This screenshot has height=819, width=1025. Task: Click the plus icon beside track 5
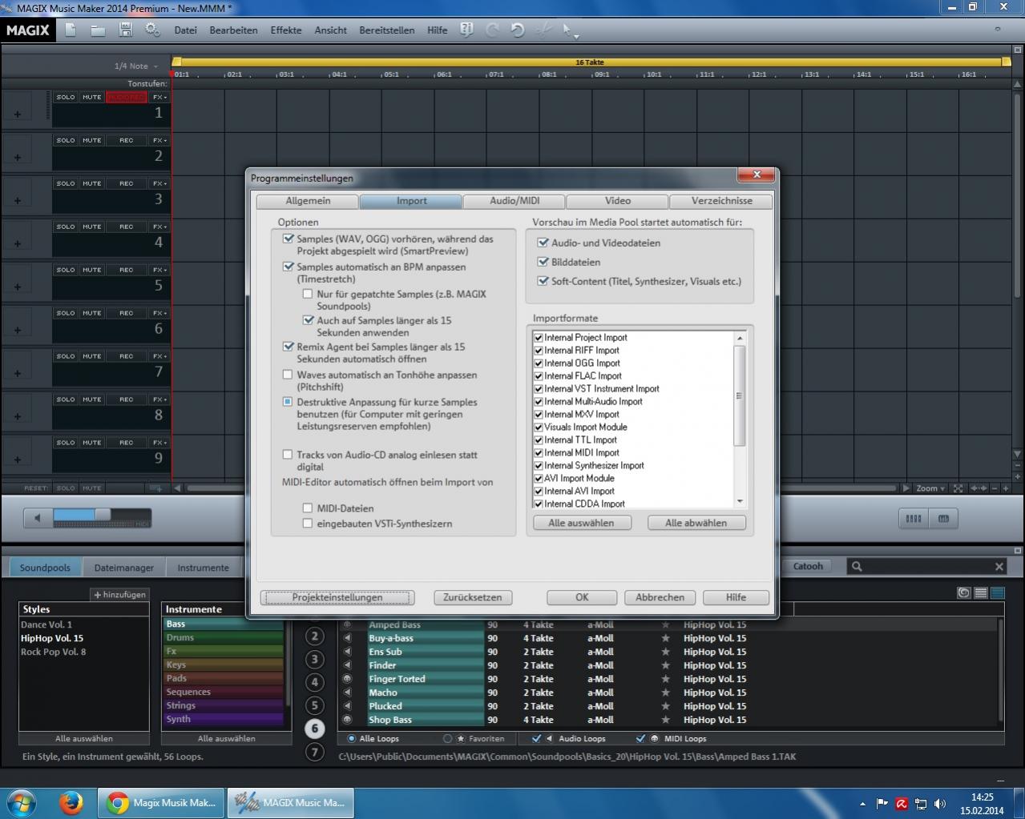(18, 287)
